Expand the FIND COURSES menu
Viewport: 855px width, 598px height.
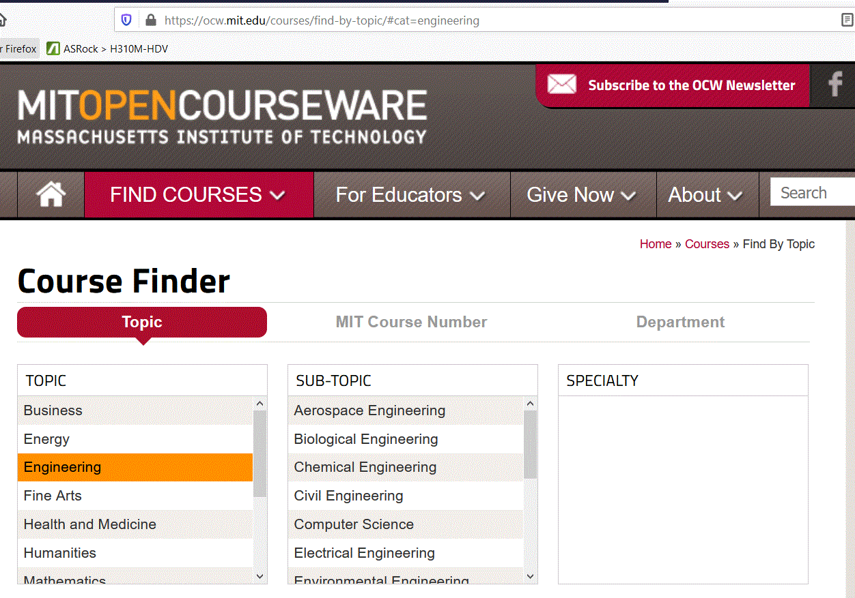click(199, 195)
